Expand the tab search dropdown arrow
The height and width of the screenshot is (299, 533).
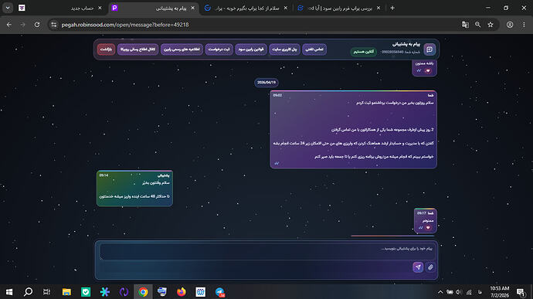(x=8, y=8)
